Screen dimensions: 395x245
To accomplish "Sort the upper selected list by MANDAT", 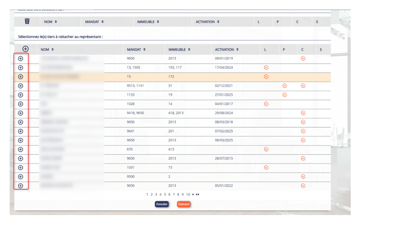I will click(x=94, y=22).
